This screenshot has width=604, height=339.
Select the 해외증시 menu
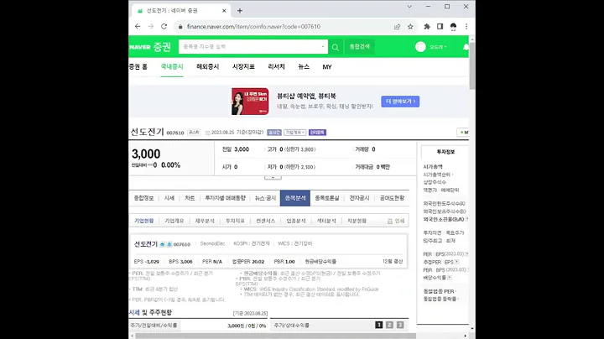tap(208, 67)
